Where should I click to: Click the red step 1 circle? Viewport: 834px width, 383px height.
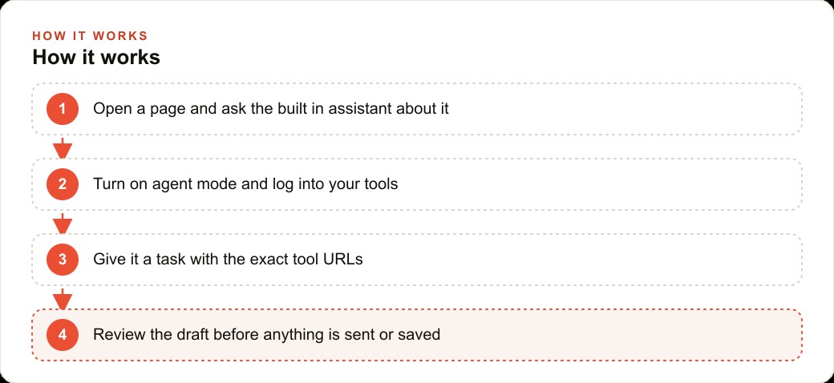[x=63, y=109]
